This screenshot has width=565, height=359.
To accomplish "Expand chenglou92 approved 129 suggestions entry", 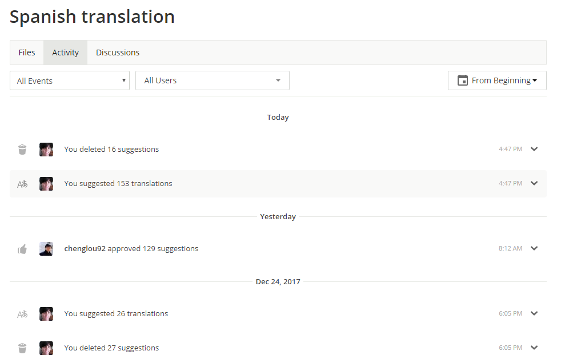I will [x=534, y=248].
